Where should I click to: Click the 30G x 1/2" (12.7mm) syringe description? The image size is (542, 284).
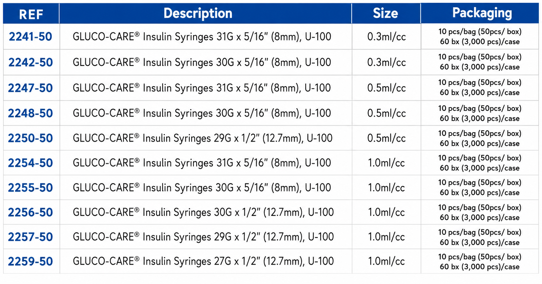click(x=203, y=212)
